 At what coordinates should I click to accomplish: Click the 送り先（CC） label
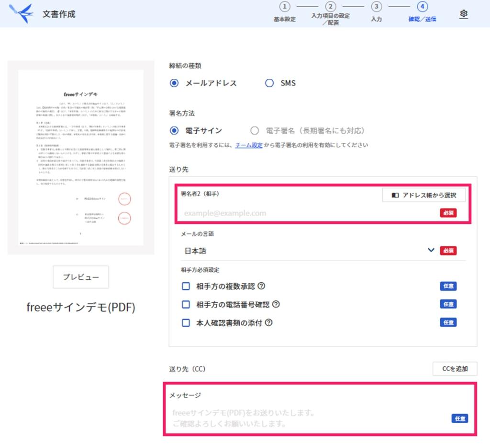[187, 369]
